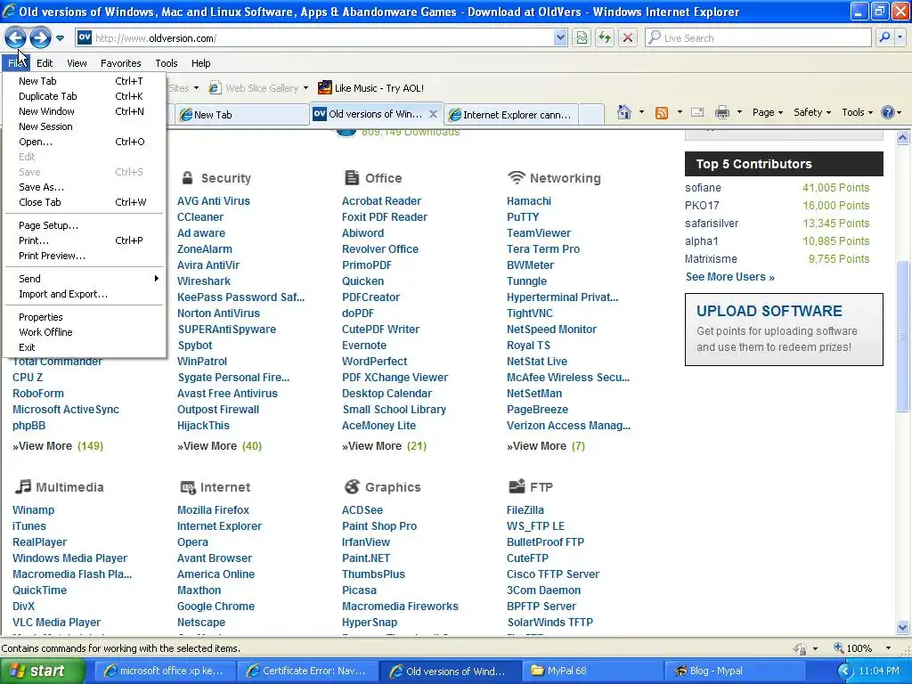
Task: Click the blue Help question icon
Action: point(888,112)
